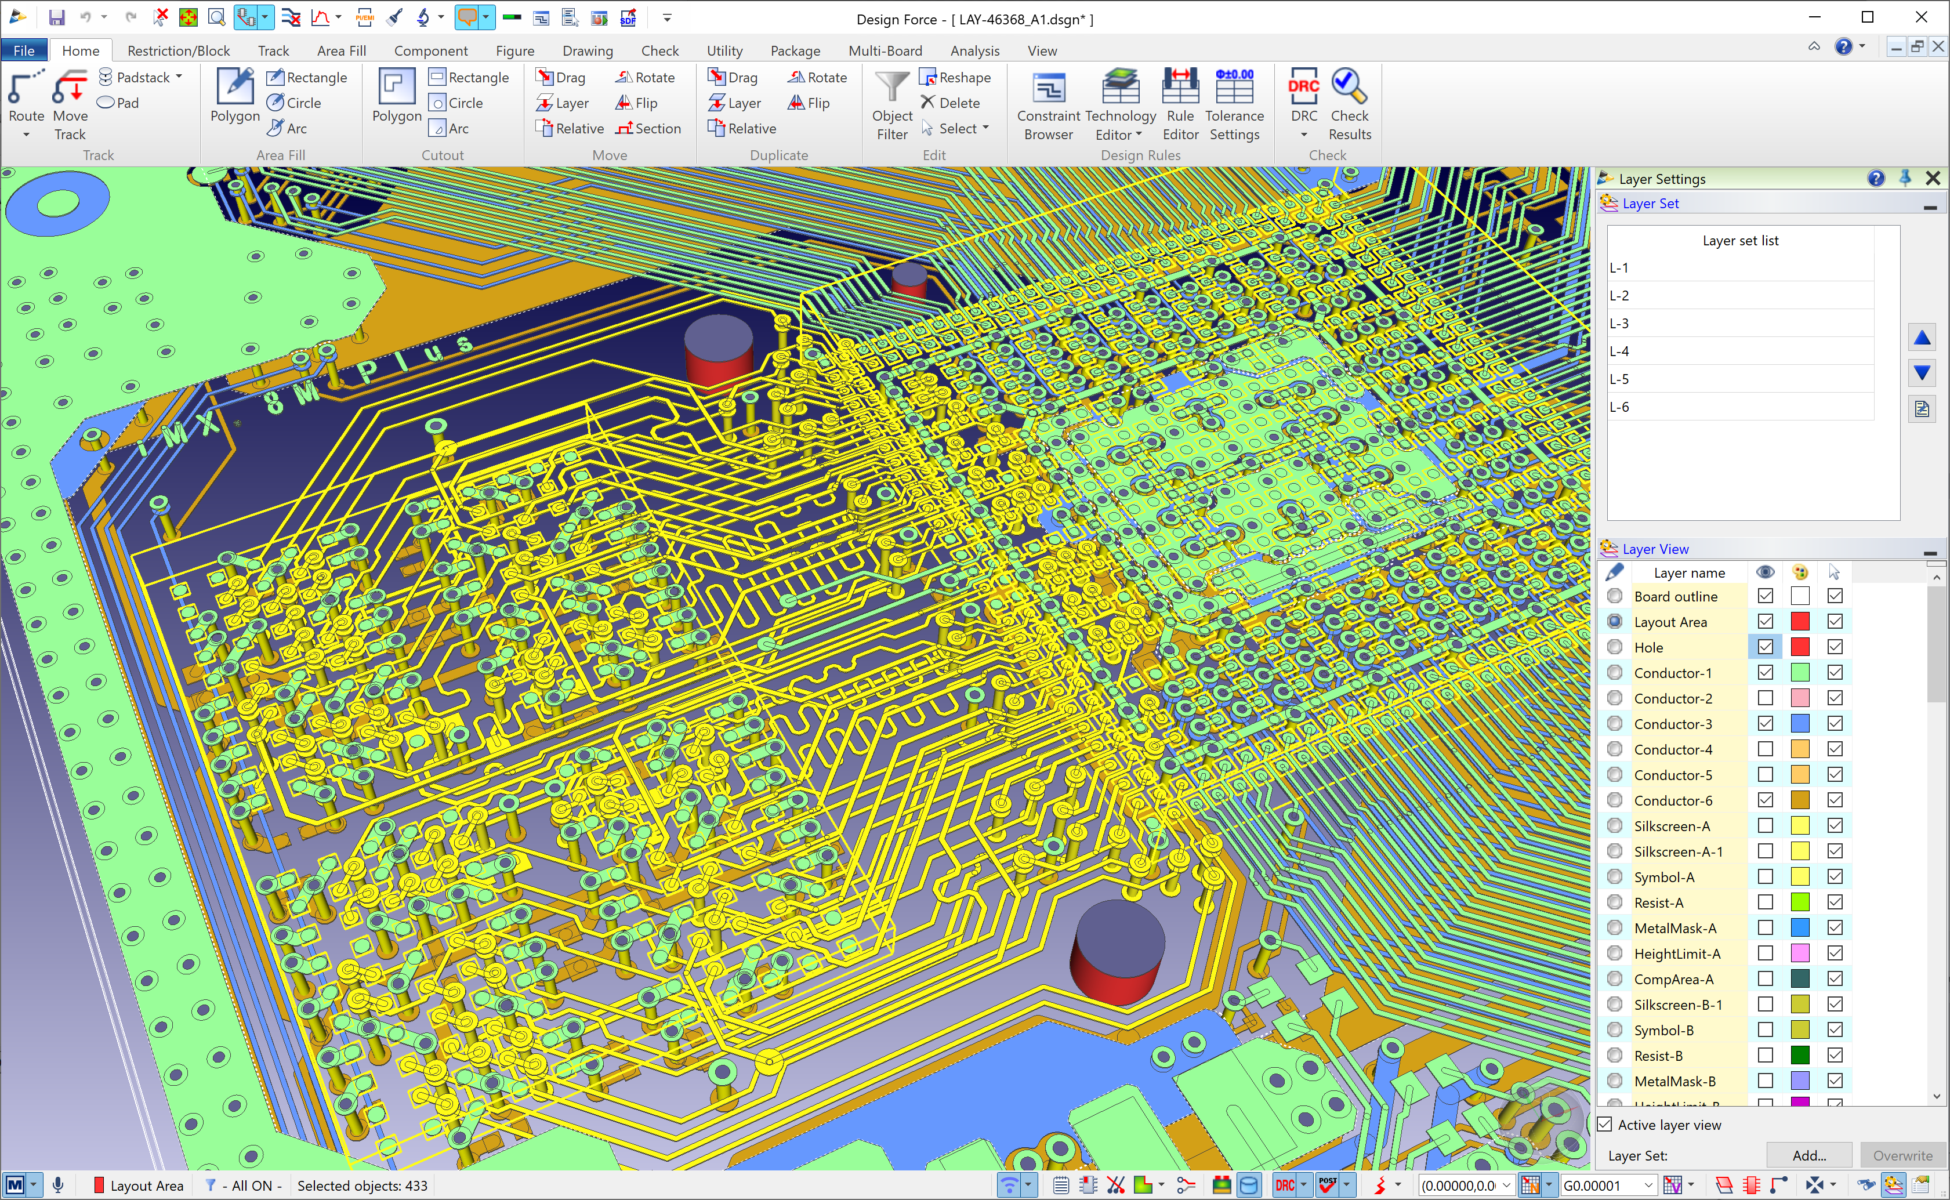This screenshot has width=1950, height=1200.
Task: Open the Analysis menu
Action: point(975,50)
